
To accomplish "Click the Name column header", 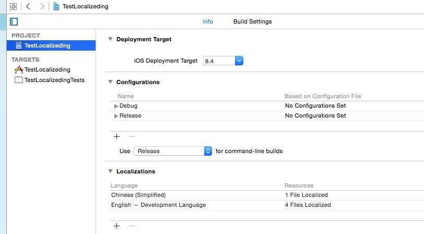I will [125, 96].
